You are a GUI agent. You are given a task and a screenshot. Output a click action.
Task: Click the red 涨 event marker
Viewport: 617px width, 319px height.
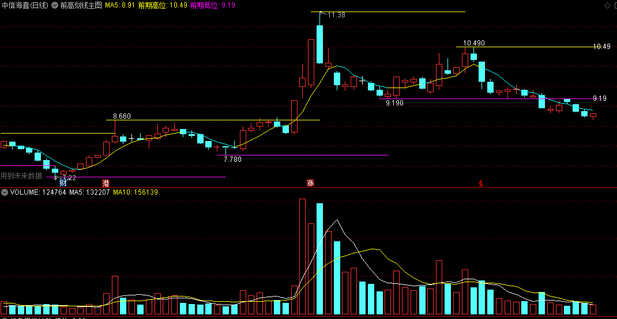[310, 183]
